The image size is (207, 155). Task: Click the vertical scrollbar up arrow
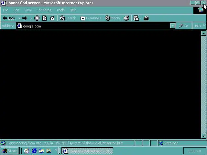(x=204, y=33)
